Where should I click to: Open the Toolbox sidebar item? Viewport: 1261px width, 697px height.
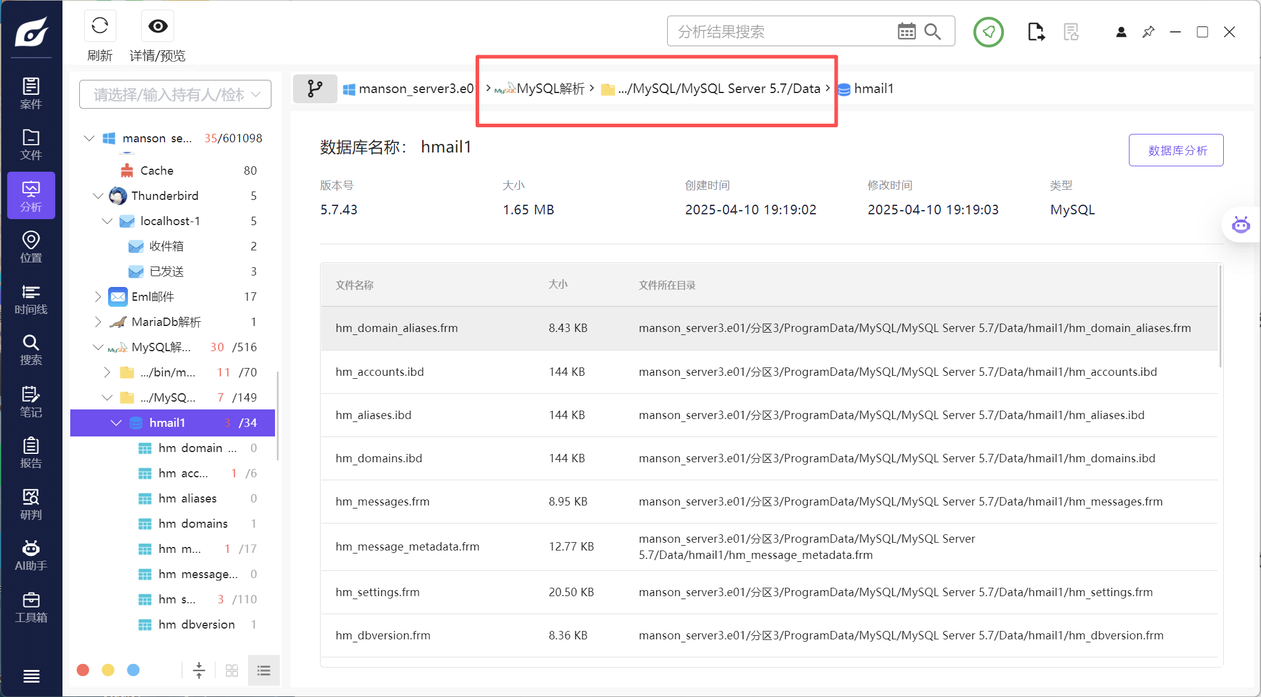coord(31,607)
